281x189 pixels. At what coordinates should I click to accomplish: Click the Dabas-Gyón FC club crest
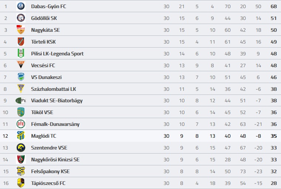[x=21, y=6]
